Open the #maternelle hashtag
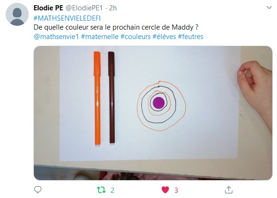The image size is (277, 198). pyautogui.click(x=100, y=37)
